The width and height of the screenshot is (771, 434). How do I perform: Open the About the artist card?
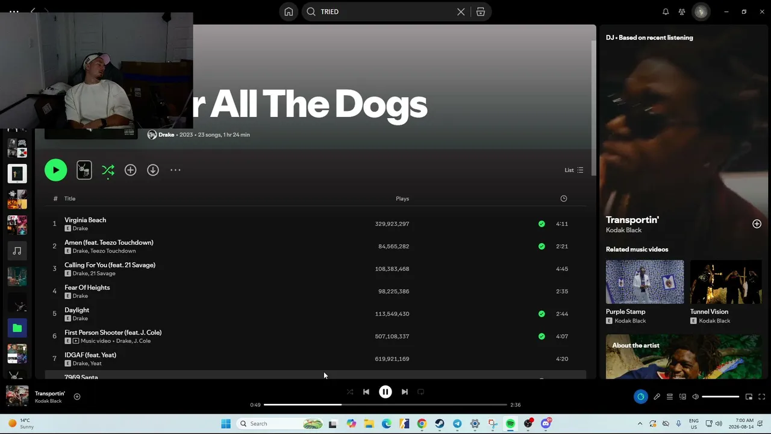pyautogui.click(x=684, y=357)
